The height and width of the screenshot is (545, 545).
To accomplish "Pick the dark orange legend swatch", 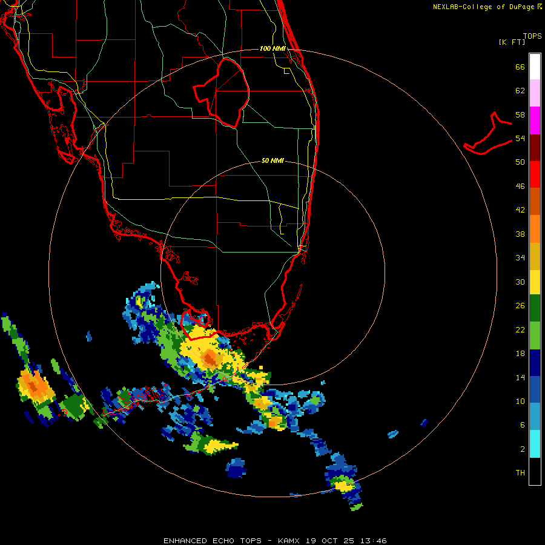I will pos(535,202).
